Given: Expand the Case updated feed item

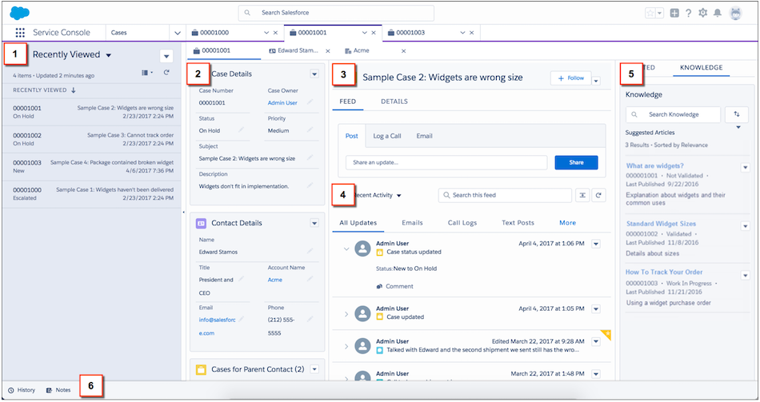Looking at the screenshot, I should tap(346, 314).
